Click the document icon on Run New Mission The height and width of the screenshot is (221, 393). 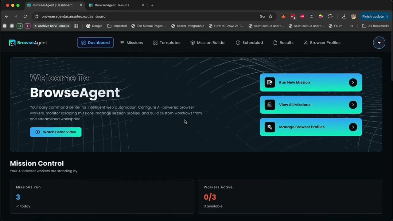coord(270,82)
